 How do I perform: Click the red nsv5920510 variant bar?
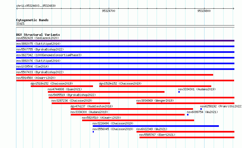pos(138,120)
